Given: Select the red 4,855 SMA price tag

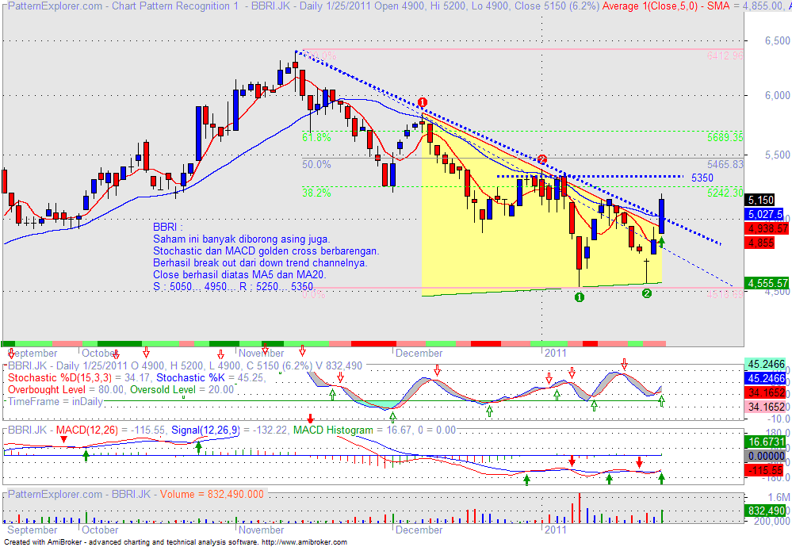Looking at the screenshot, I should click(x=761, y=243).
